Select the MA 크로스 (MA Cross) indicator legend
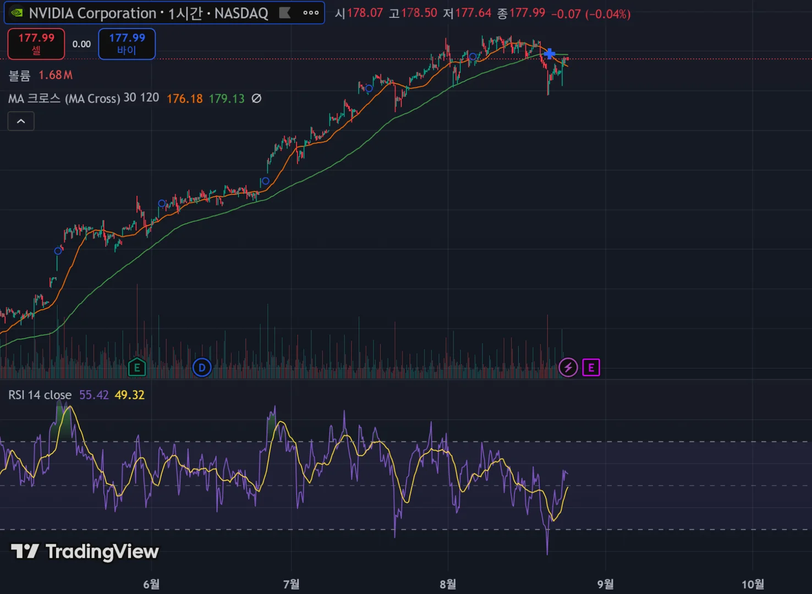Image resolution: width=812 pixels, height=594 pixels. 84,98
